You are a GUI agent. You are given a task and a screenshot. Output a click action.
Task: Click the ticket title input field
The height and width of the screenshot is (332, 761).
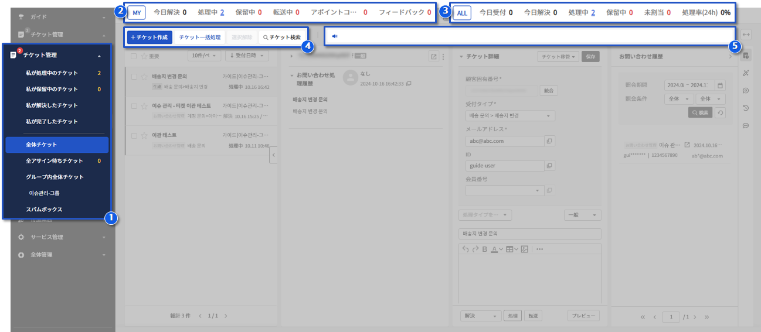[x=530, y=234]
